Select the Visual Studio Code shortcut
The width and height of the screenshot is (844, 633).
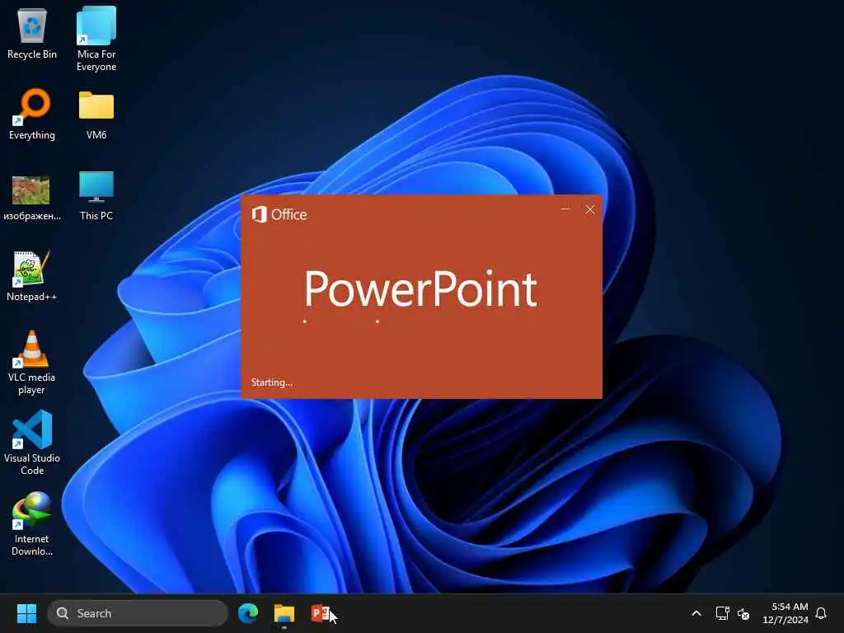coord(32,443)
